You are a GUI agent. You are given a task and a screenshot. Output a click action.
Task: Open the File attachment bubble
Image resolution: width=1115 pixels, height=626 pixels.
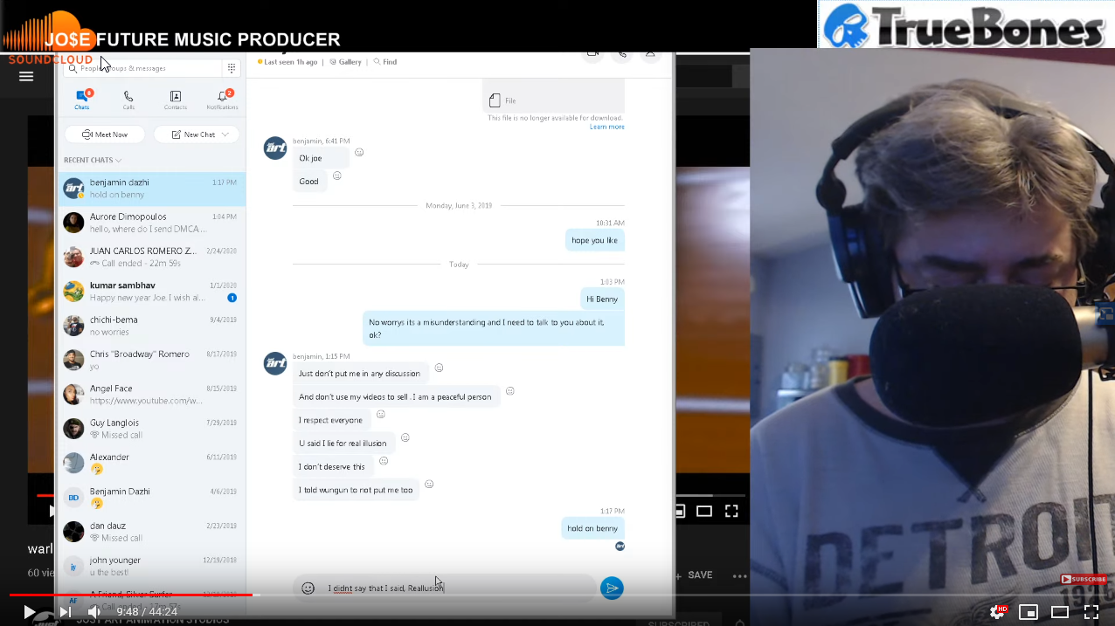[553, 95]
